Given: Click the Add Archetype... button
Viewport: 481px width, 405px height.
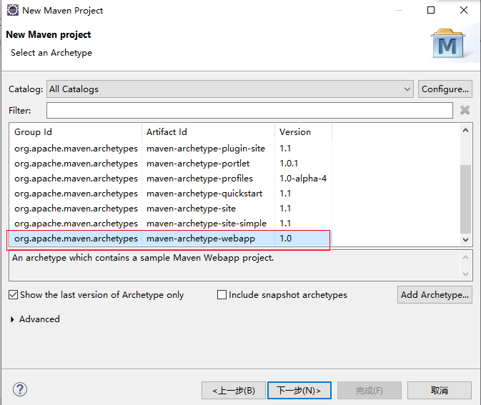Looking at the screenshot, I should point(435,294).
